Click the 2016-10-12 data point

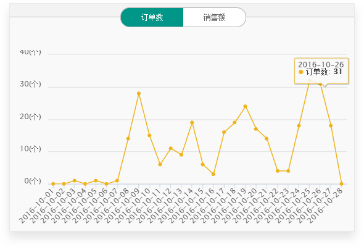[x=171, y=148]
